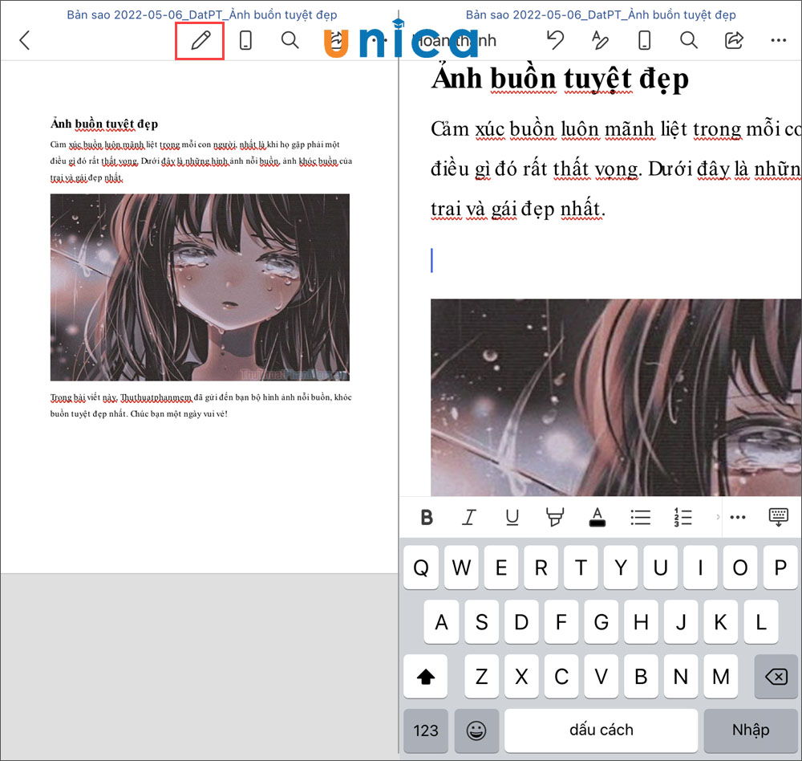The image size is (802, 761).
Task: Open the Share icon
Action: [x=734, y=40]
